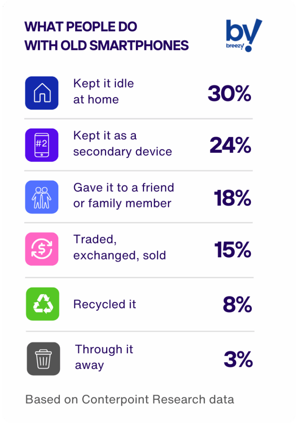Click the Breezy logo
The width and height of the screenshot is (296, 423).
tap(244, 35)
